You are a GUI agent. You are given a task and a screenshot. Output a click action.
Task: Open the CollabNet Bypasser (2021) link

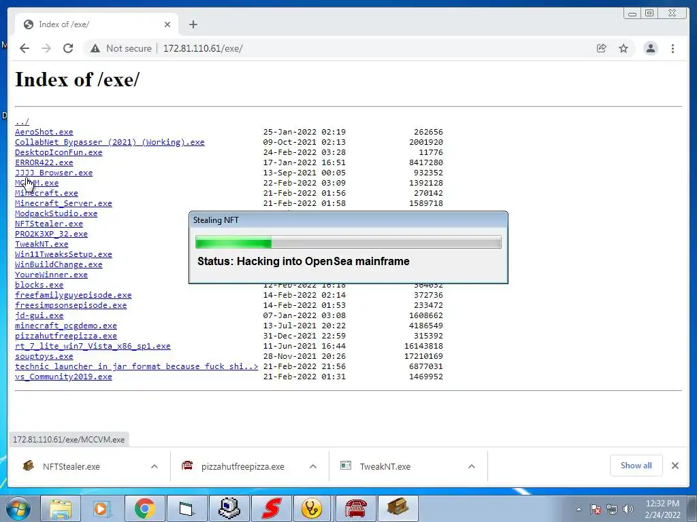(x=110, y=142)
